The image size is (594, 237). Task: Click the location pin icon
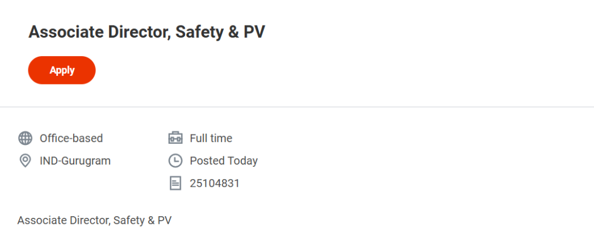[x=25, y=161]
